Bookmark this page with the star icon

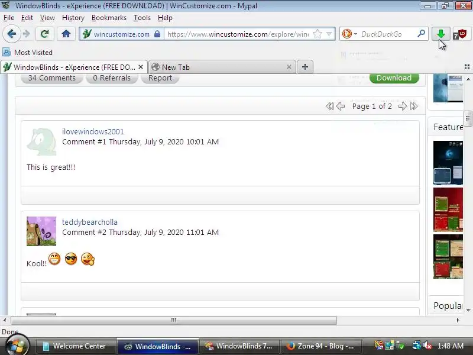318,34
